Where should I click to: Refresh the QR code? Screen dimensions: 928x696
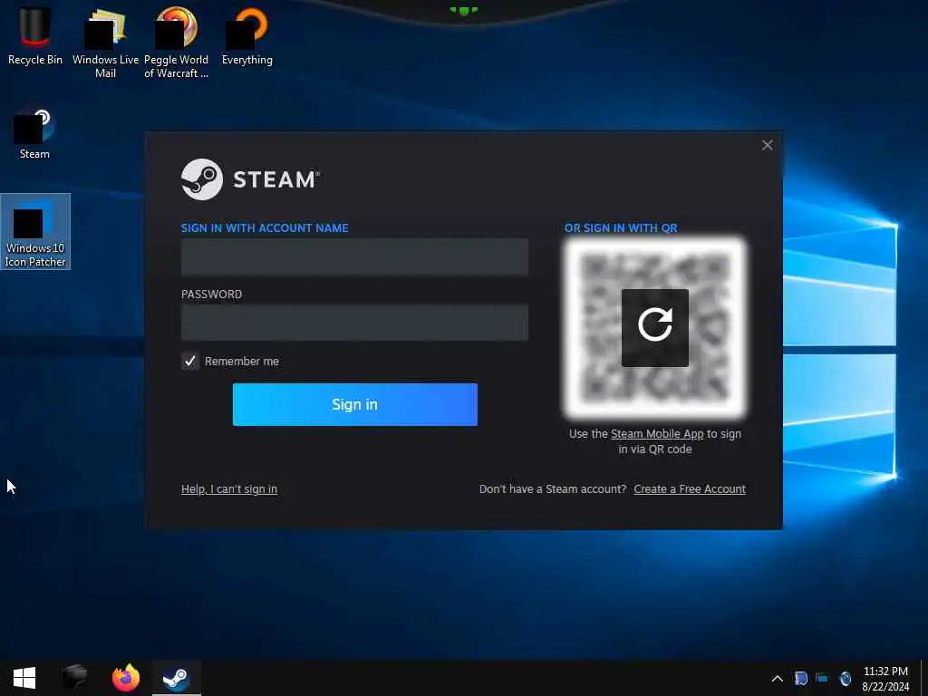(x=654, y=327)
